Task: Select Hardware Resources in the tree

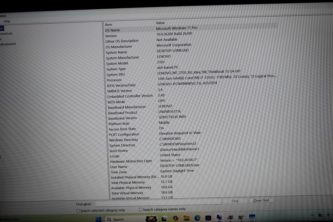Action: pos(6,34)
